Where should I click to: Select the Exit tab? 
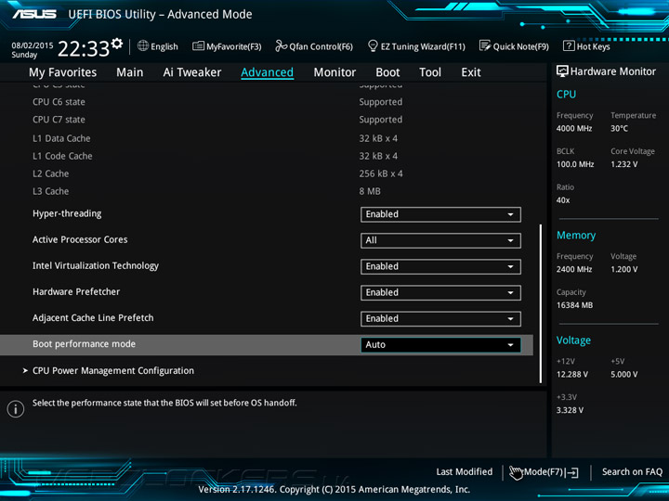click(x=470, y=72)
